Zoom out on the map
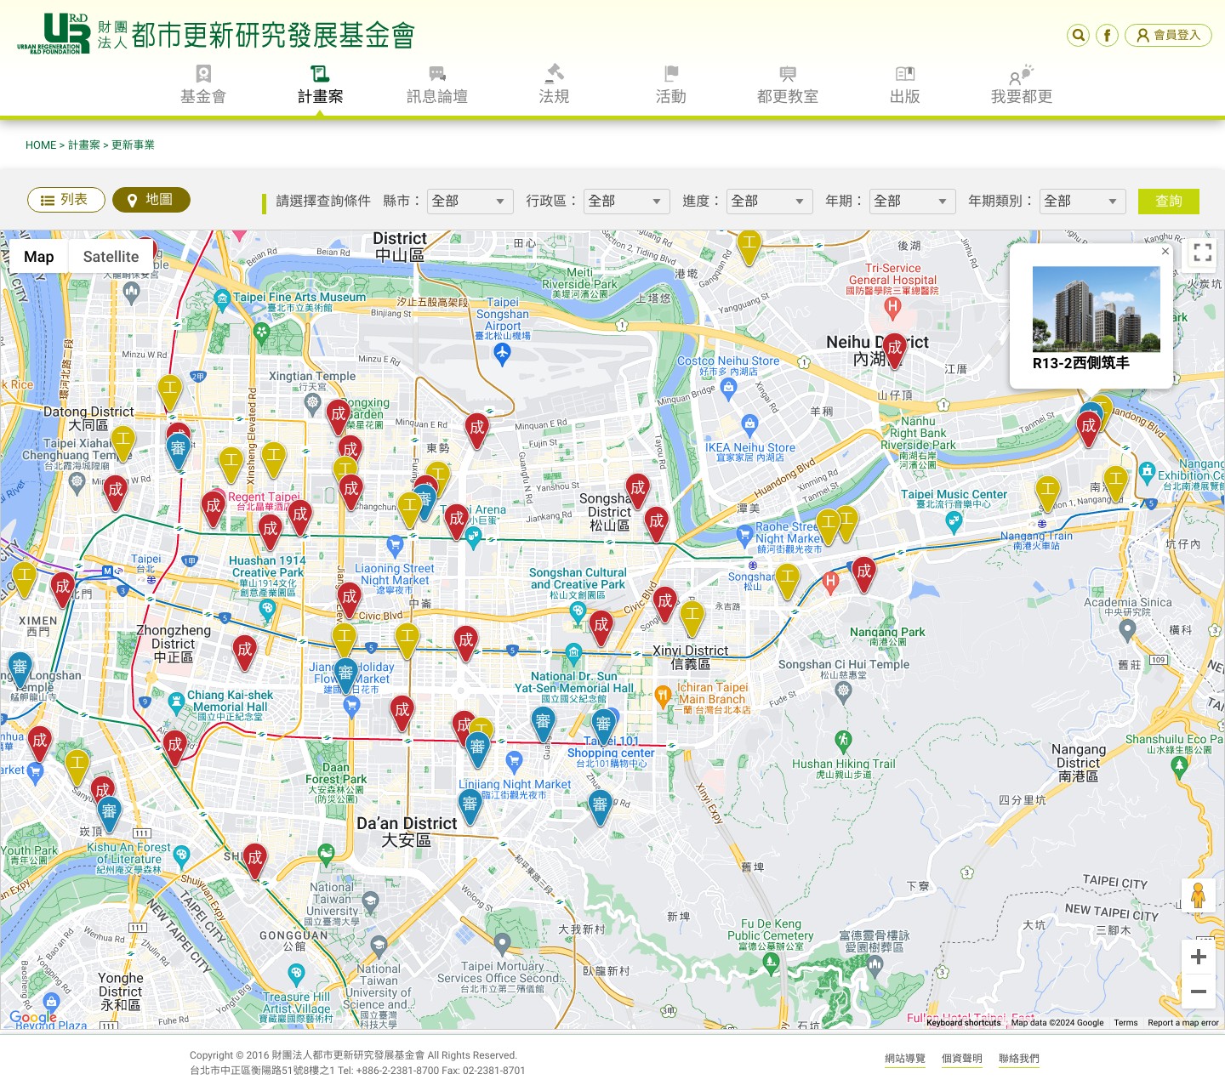 pyautogui.click(x=1198, y=992)
